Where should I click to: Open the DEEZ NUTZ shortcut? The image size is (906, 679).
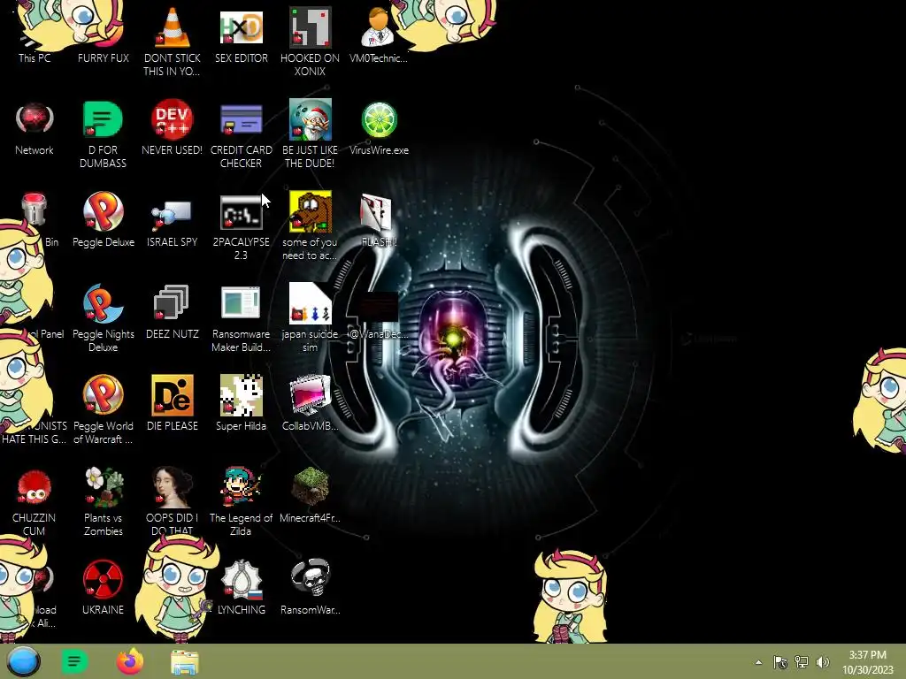tap(173, 312)
